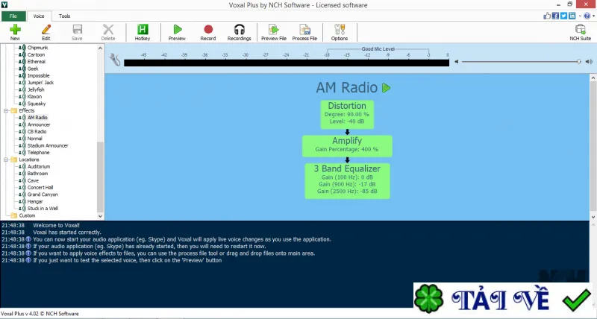Switch to the Tools tab
Image resolution: width=597 pixels, height=319 pixels.
coord(65,16)
